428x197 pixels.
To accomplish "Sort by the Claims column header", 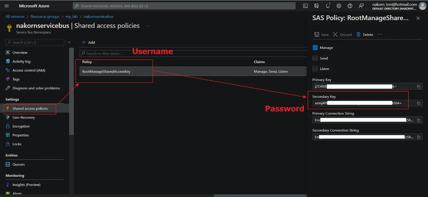I will point(259,62).
